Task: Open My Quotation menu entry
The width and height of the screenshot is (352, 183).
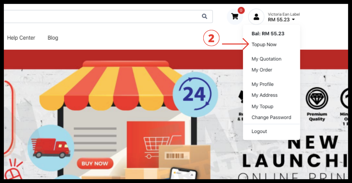Action: pyautogui.click(x=266, y=59)
